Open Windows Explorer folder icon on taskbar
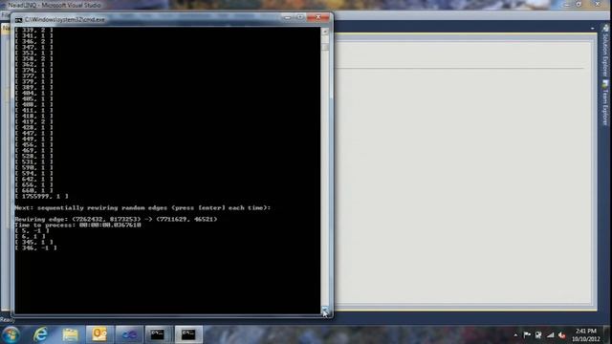Image resolution: width=612 pixels, height=344 pixels. pyautogui.click(x=70, y=334)
